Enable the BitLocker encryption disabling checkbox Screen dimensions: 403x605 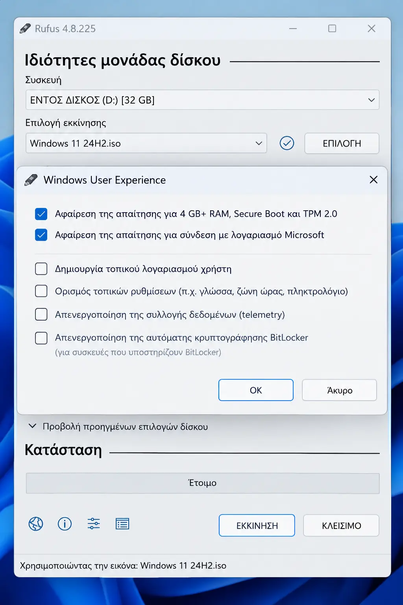[41, 338]
